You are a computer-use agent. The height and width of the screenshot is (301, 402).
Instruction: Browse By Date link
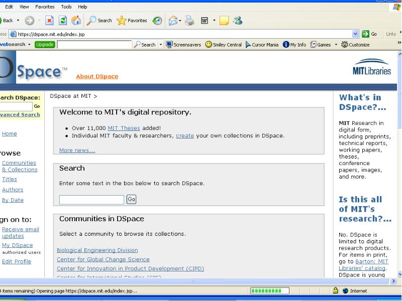point(13,200)
